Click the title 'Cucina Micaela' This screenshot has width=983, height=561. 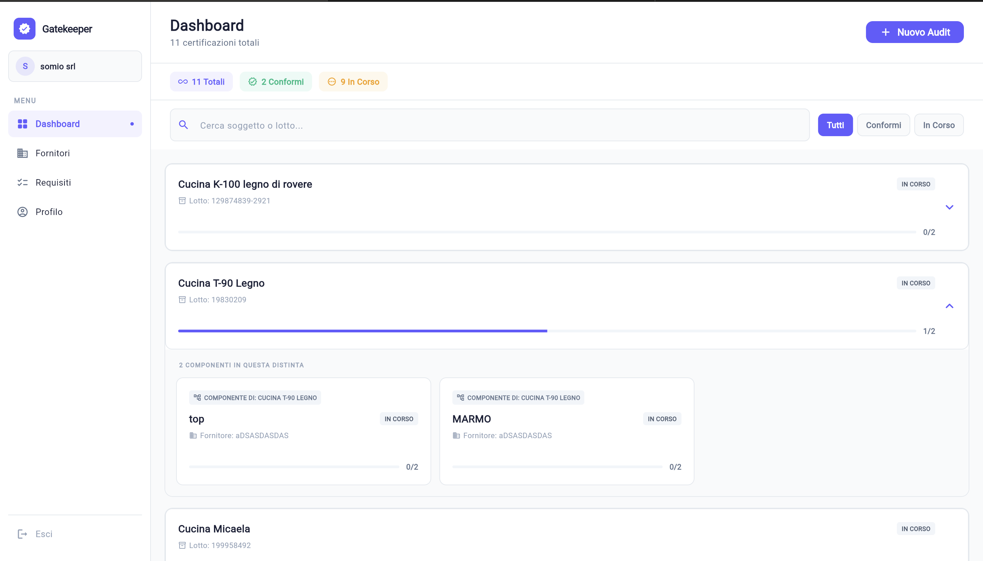tap(214, 529)
